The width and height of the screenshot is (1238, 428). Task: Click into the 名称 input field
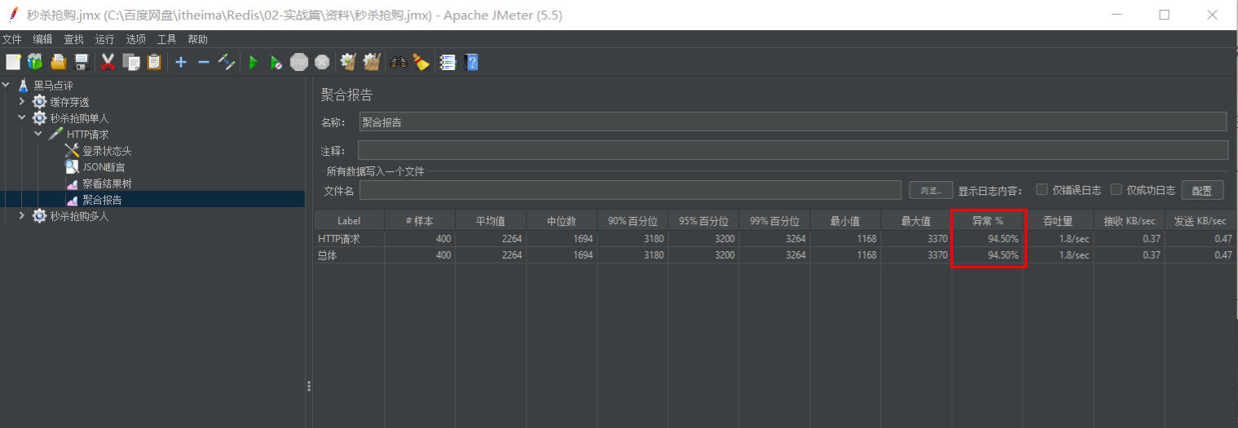pyautogui.click(x=793, y=121)
